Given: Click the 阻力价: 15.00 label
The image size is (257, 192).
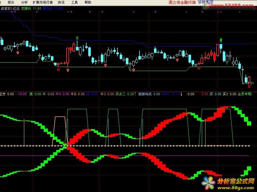Looking at the screenshot, I should (x=53, y=9).
